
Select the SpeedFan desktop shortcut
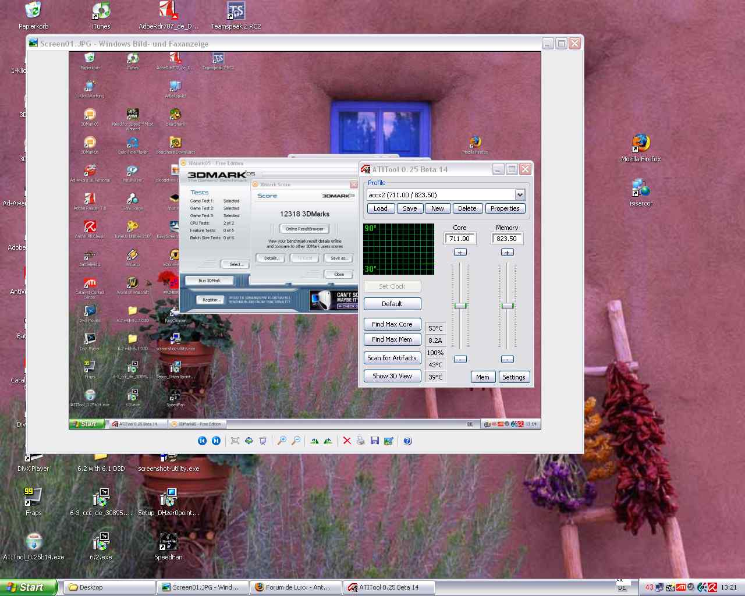click(168, 546)
